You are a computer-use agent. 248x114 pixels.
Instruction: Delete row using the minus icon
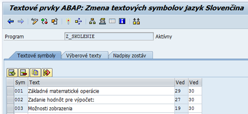[24, 73]
